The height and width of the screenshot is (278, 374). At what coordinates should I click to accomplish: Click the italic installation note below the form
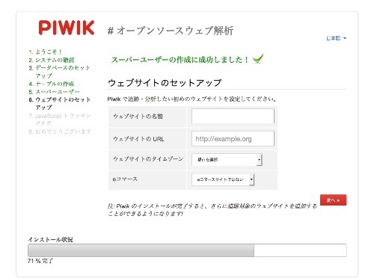[x=212, y=210]
